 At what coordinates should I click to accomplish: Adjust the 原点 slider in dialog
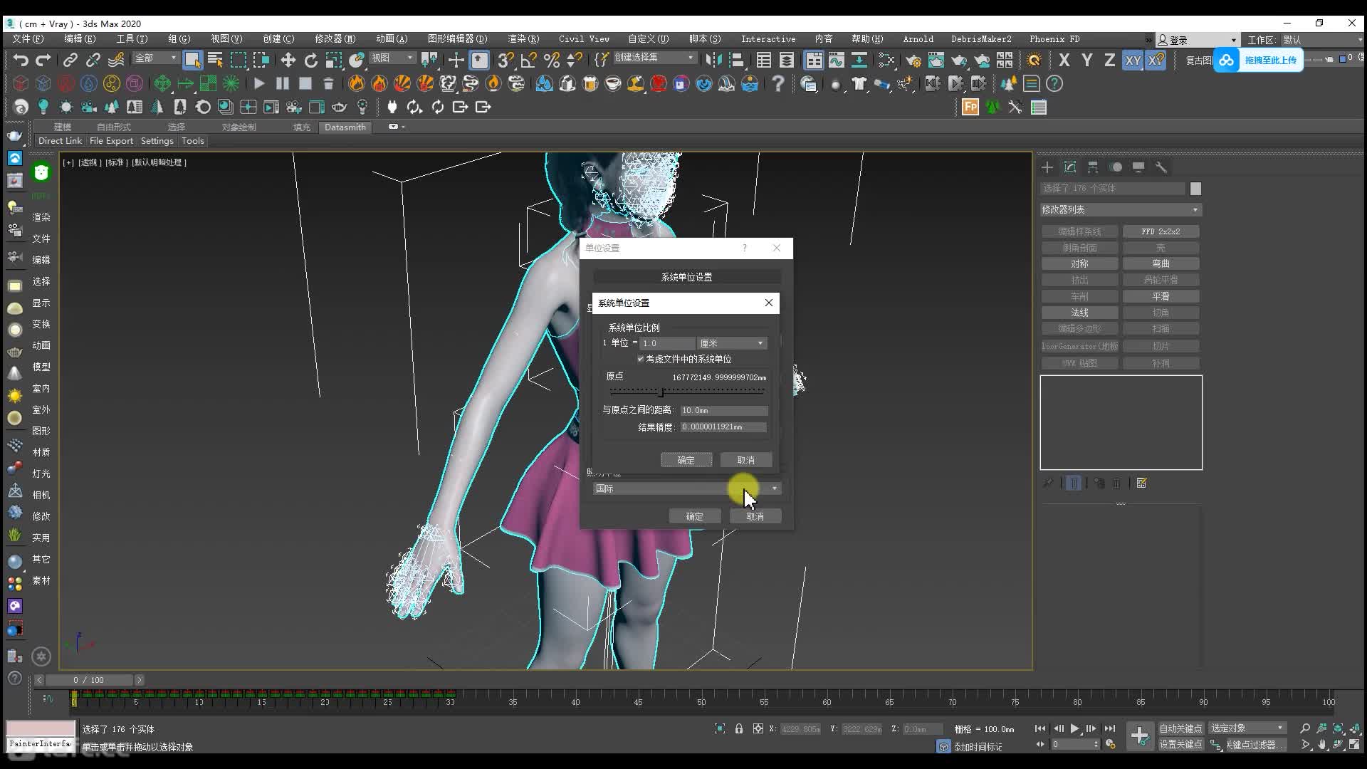click(x=662, y=392)
